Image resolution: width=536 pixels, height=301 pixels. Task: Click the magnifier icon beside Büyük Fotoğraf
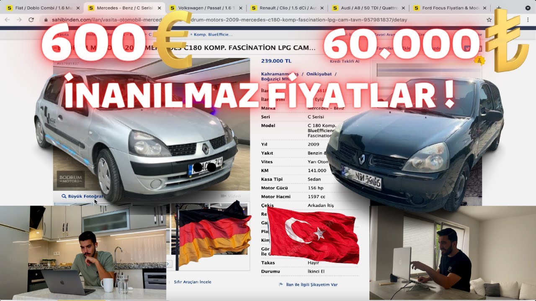click(x=64, y=196)
